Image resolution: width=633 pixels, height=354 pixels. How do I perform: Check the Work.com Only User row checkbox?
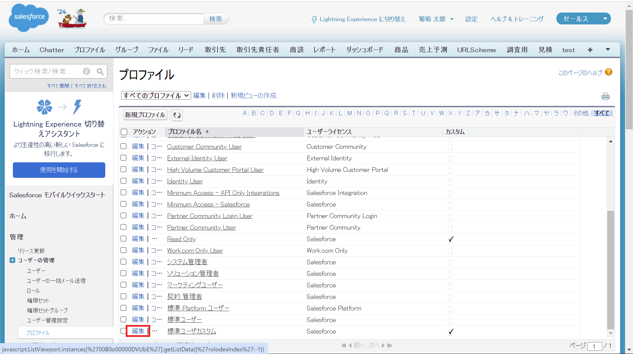(x=123, y=250)
